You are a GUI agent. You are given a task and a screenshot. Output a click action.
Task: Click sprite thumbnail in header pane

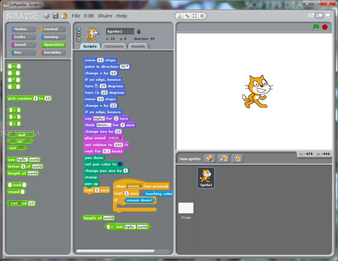[x=93, y=34]
